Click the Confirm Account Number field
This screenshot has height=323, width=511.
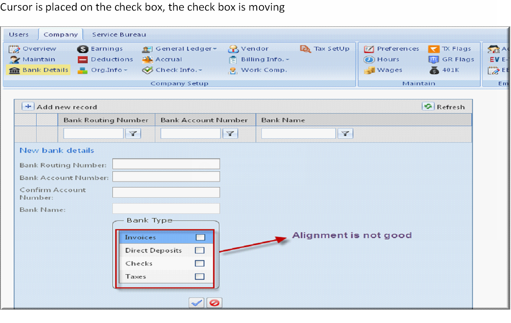coord(166,192)
